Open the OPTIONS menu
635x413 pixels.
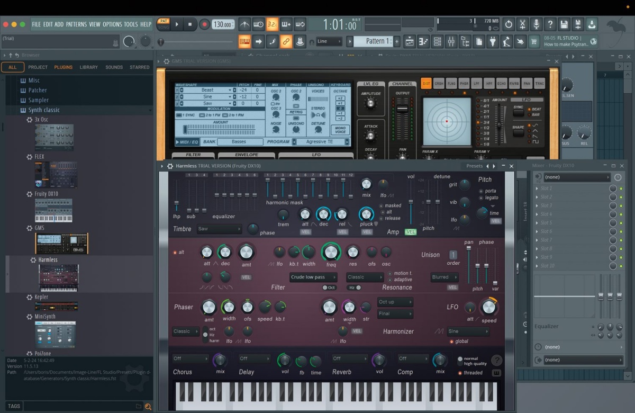(x=112, y=24)
